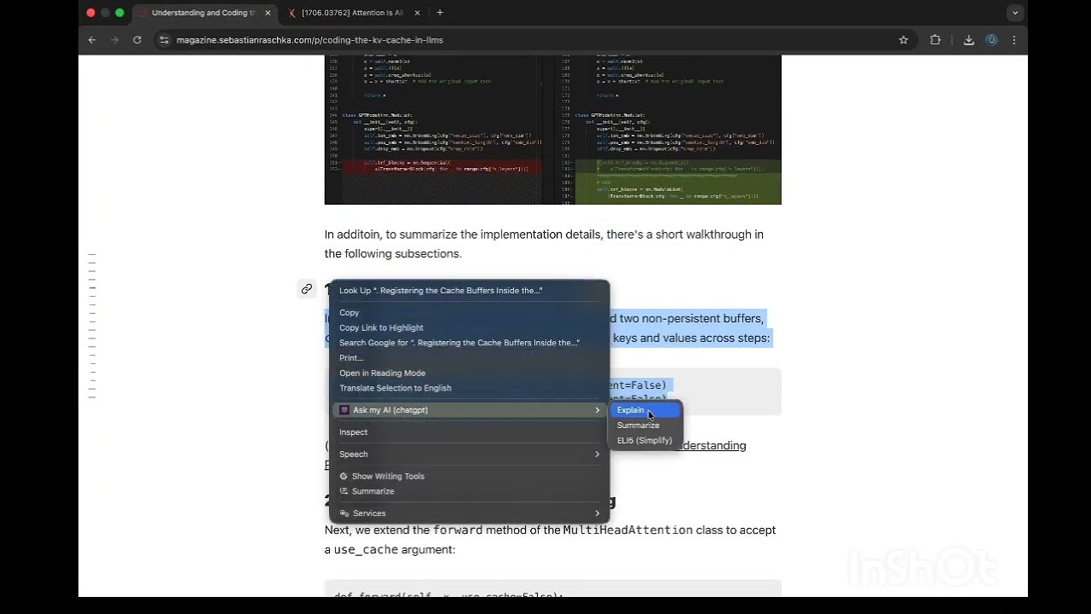Open tab search dropdown arrow

pyautogui.click(x=1014, y=13)
